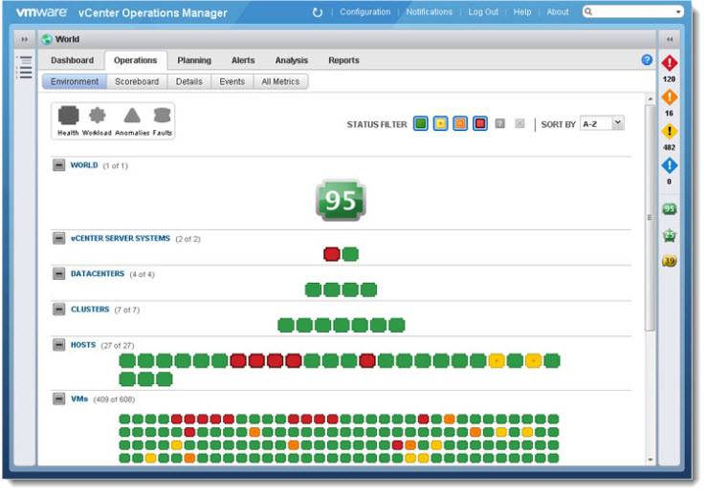
Task: Open the Notifications link
Action: pos(430,12)
